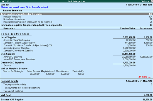The width and height of the screenshot is (153, 101).
Task: Select Domestic Exempt Supplies row
Action: pyautogui.click(x=76, y=48)
